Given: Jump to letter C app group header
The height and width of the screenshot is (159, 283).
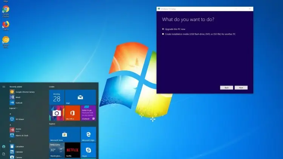Looking at the screenshot, I should coord(10,141).
